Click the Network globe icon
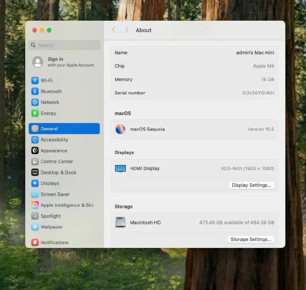 click(35, 102)
